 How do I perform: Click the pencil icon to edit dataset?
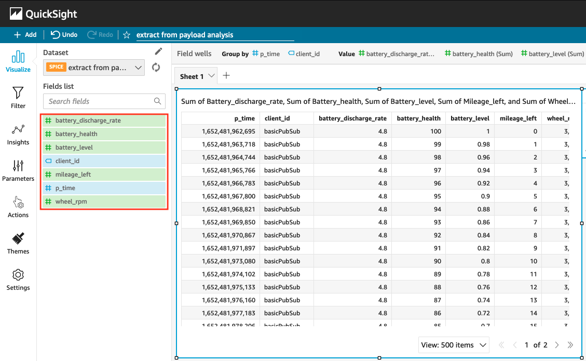(159, 51)
